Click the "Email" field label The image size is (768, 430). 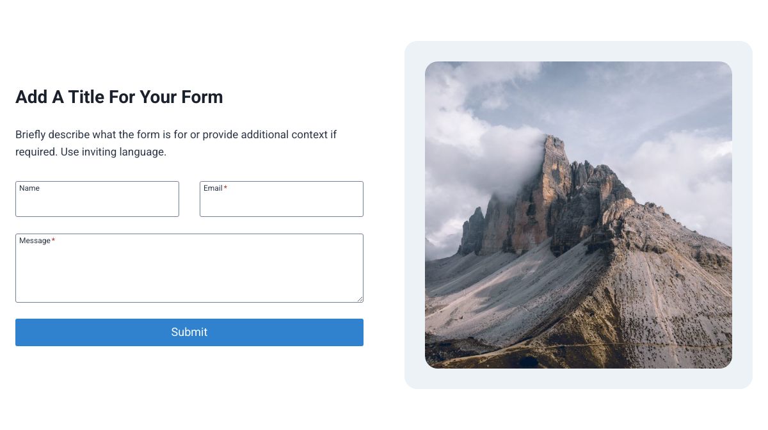click(x=212, y=188)
